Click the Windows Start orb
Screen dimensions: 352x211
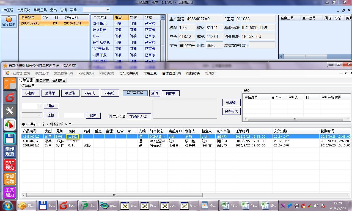click(7, 206)
